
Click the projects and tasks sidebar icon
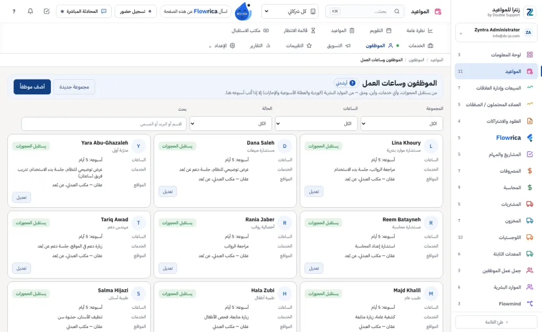coord(530,154)
